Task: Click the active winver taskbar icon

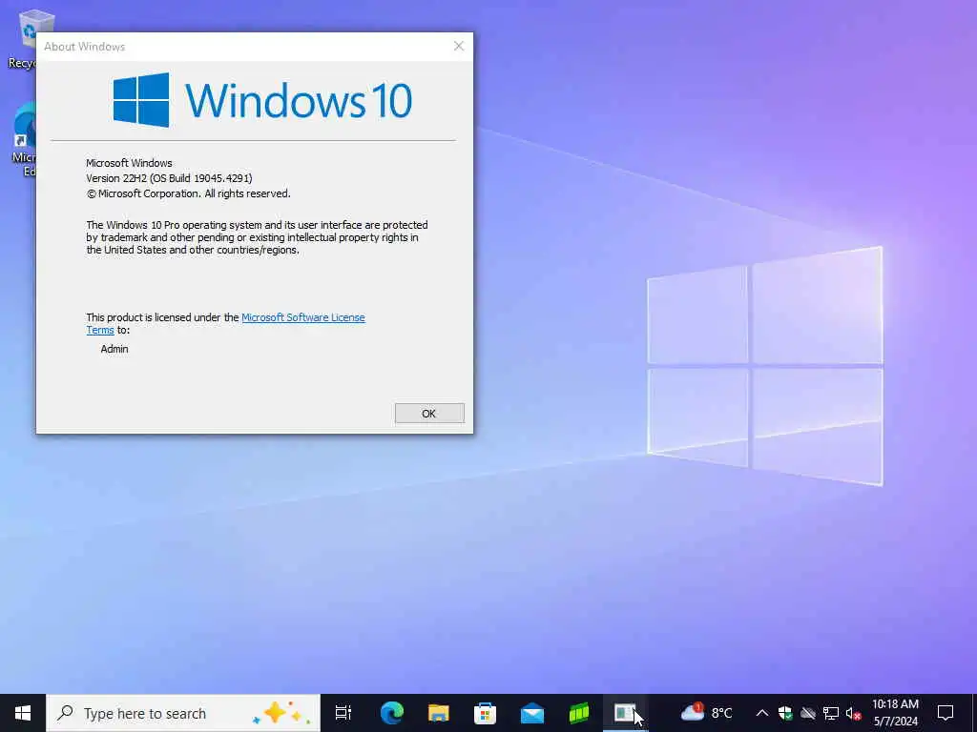Action: (626, 713)
